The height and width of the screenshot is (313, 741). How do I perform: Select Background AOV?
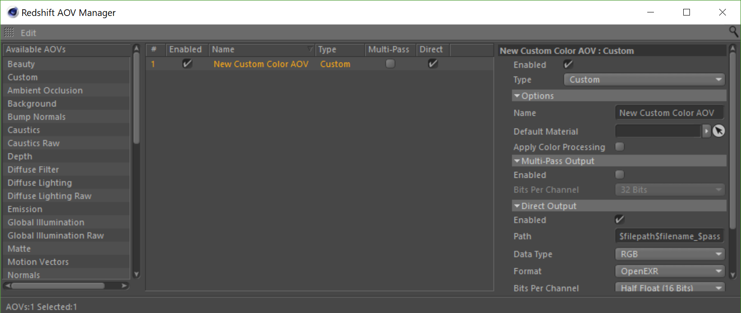67,104
